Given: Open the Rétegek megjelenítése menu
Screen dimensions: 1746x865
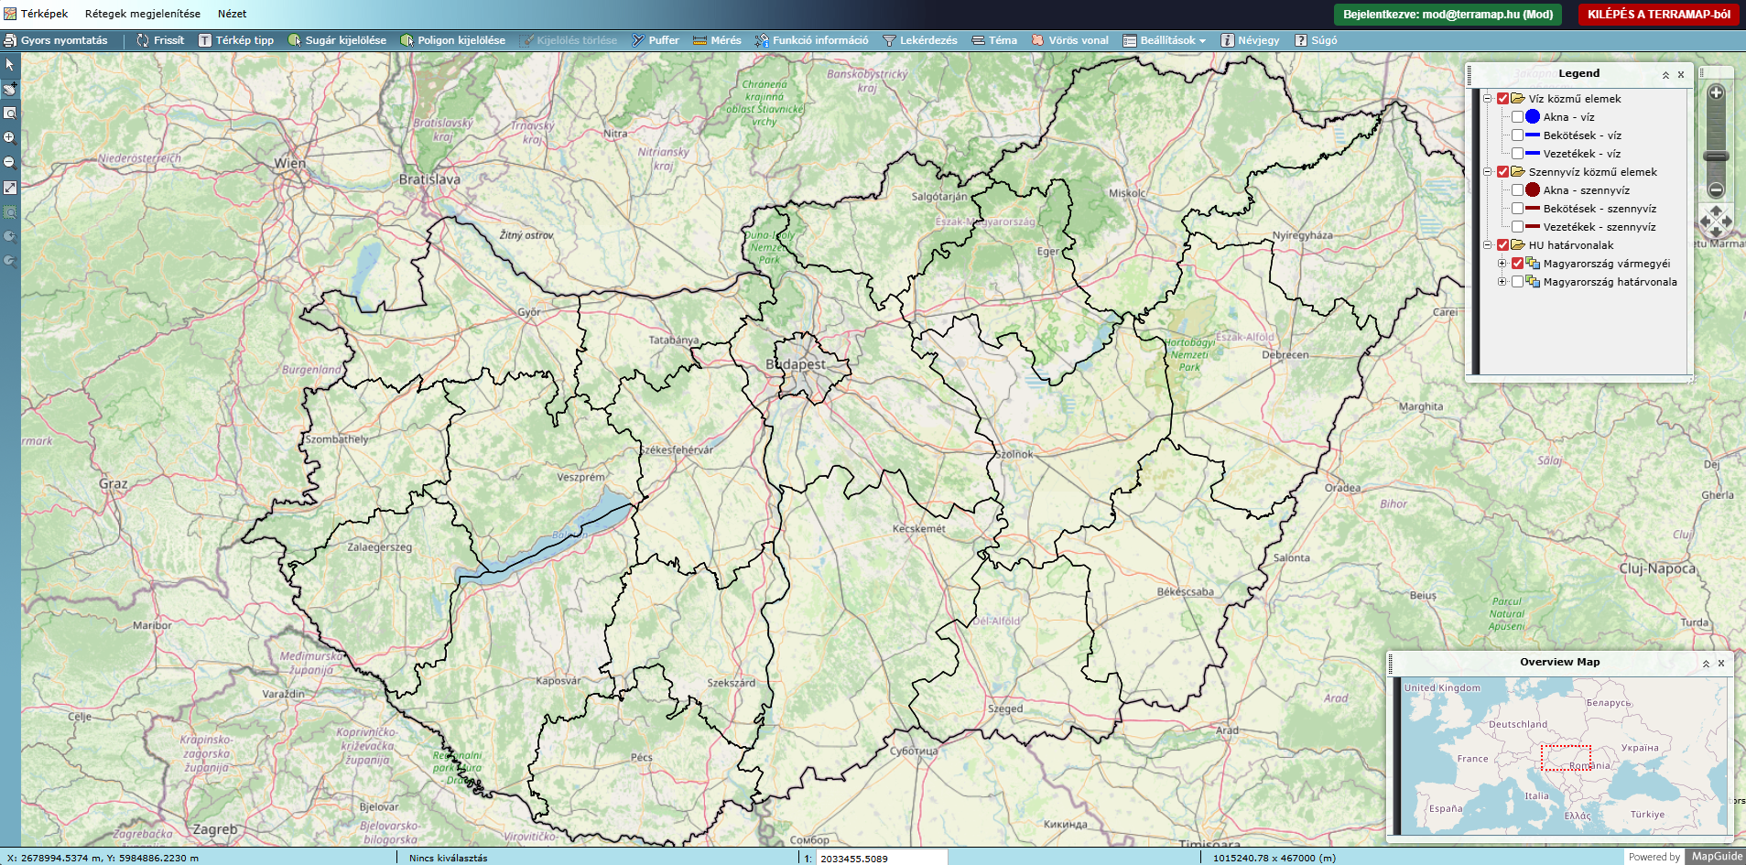Looking at the screenshot, I should pos(143,14).
